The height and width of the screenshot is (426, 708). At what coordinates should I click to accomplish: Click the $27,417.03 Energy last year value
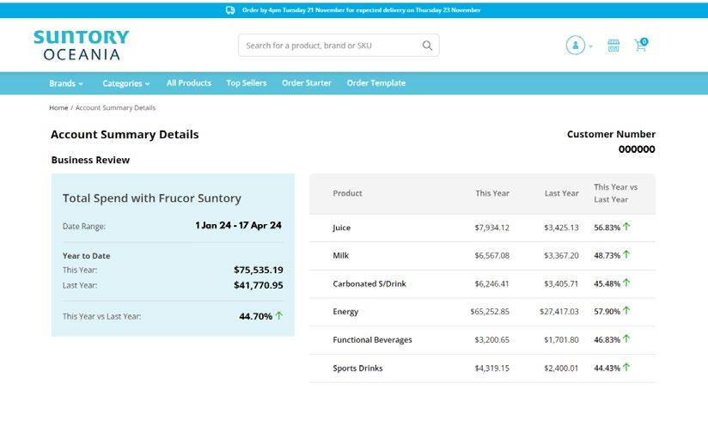(559, 312)
